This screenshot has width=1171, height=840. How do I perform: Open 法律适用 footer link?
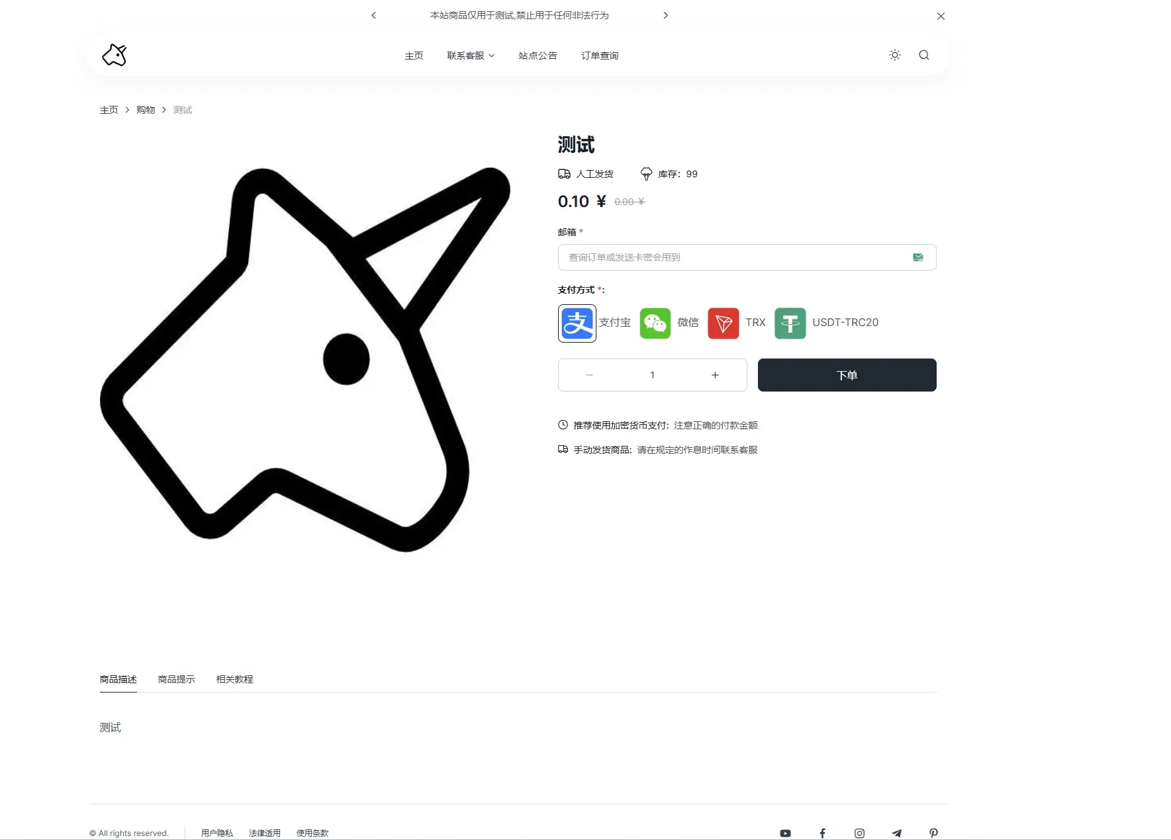pyautogui.click(x=265, y=833)
